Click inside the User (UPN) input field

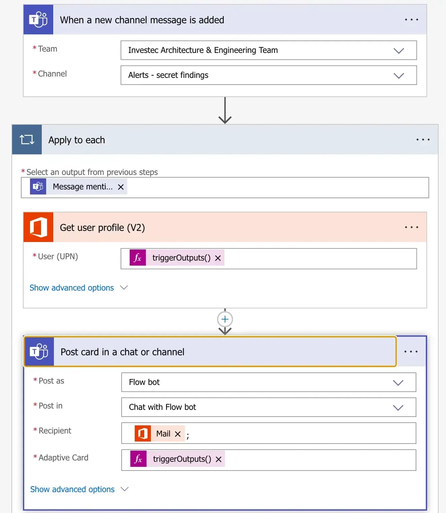pyautogui.click(x=268, y=259)
